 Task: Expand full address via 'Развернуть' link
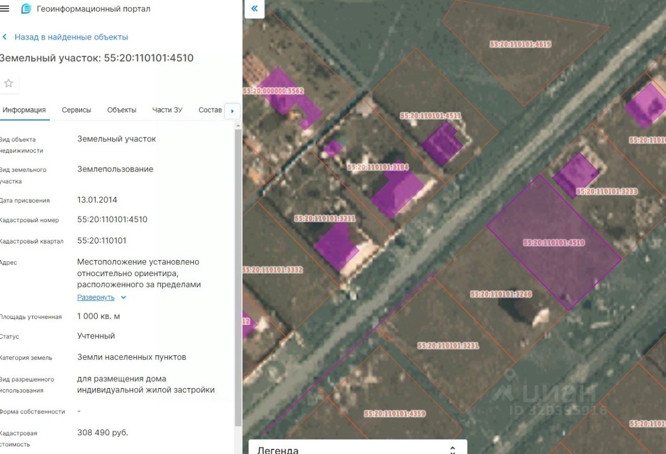coord(96,297)
